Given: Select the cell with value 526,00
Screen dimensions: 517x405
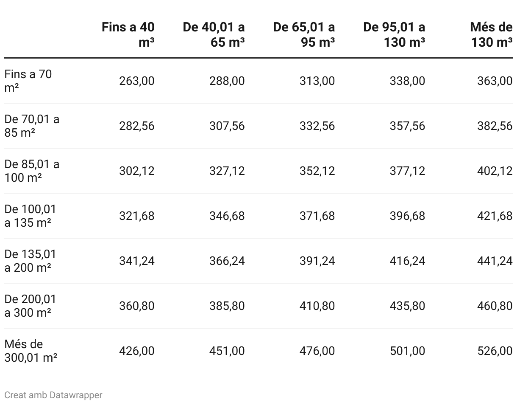Looking at the screenshot, I should click(495, 351).
